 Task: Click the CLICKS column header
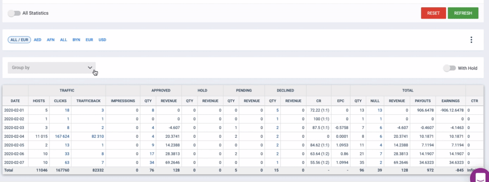pos(61,101)
